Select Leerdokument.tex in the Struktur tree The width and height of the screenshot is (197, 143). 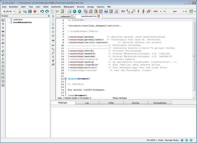[22, 22]
